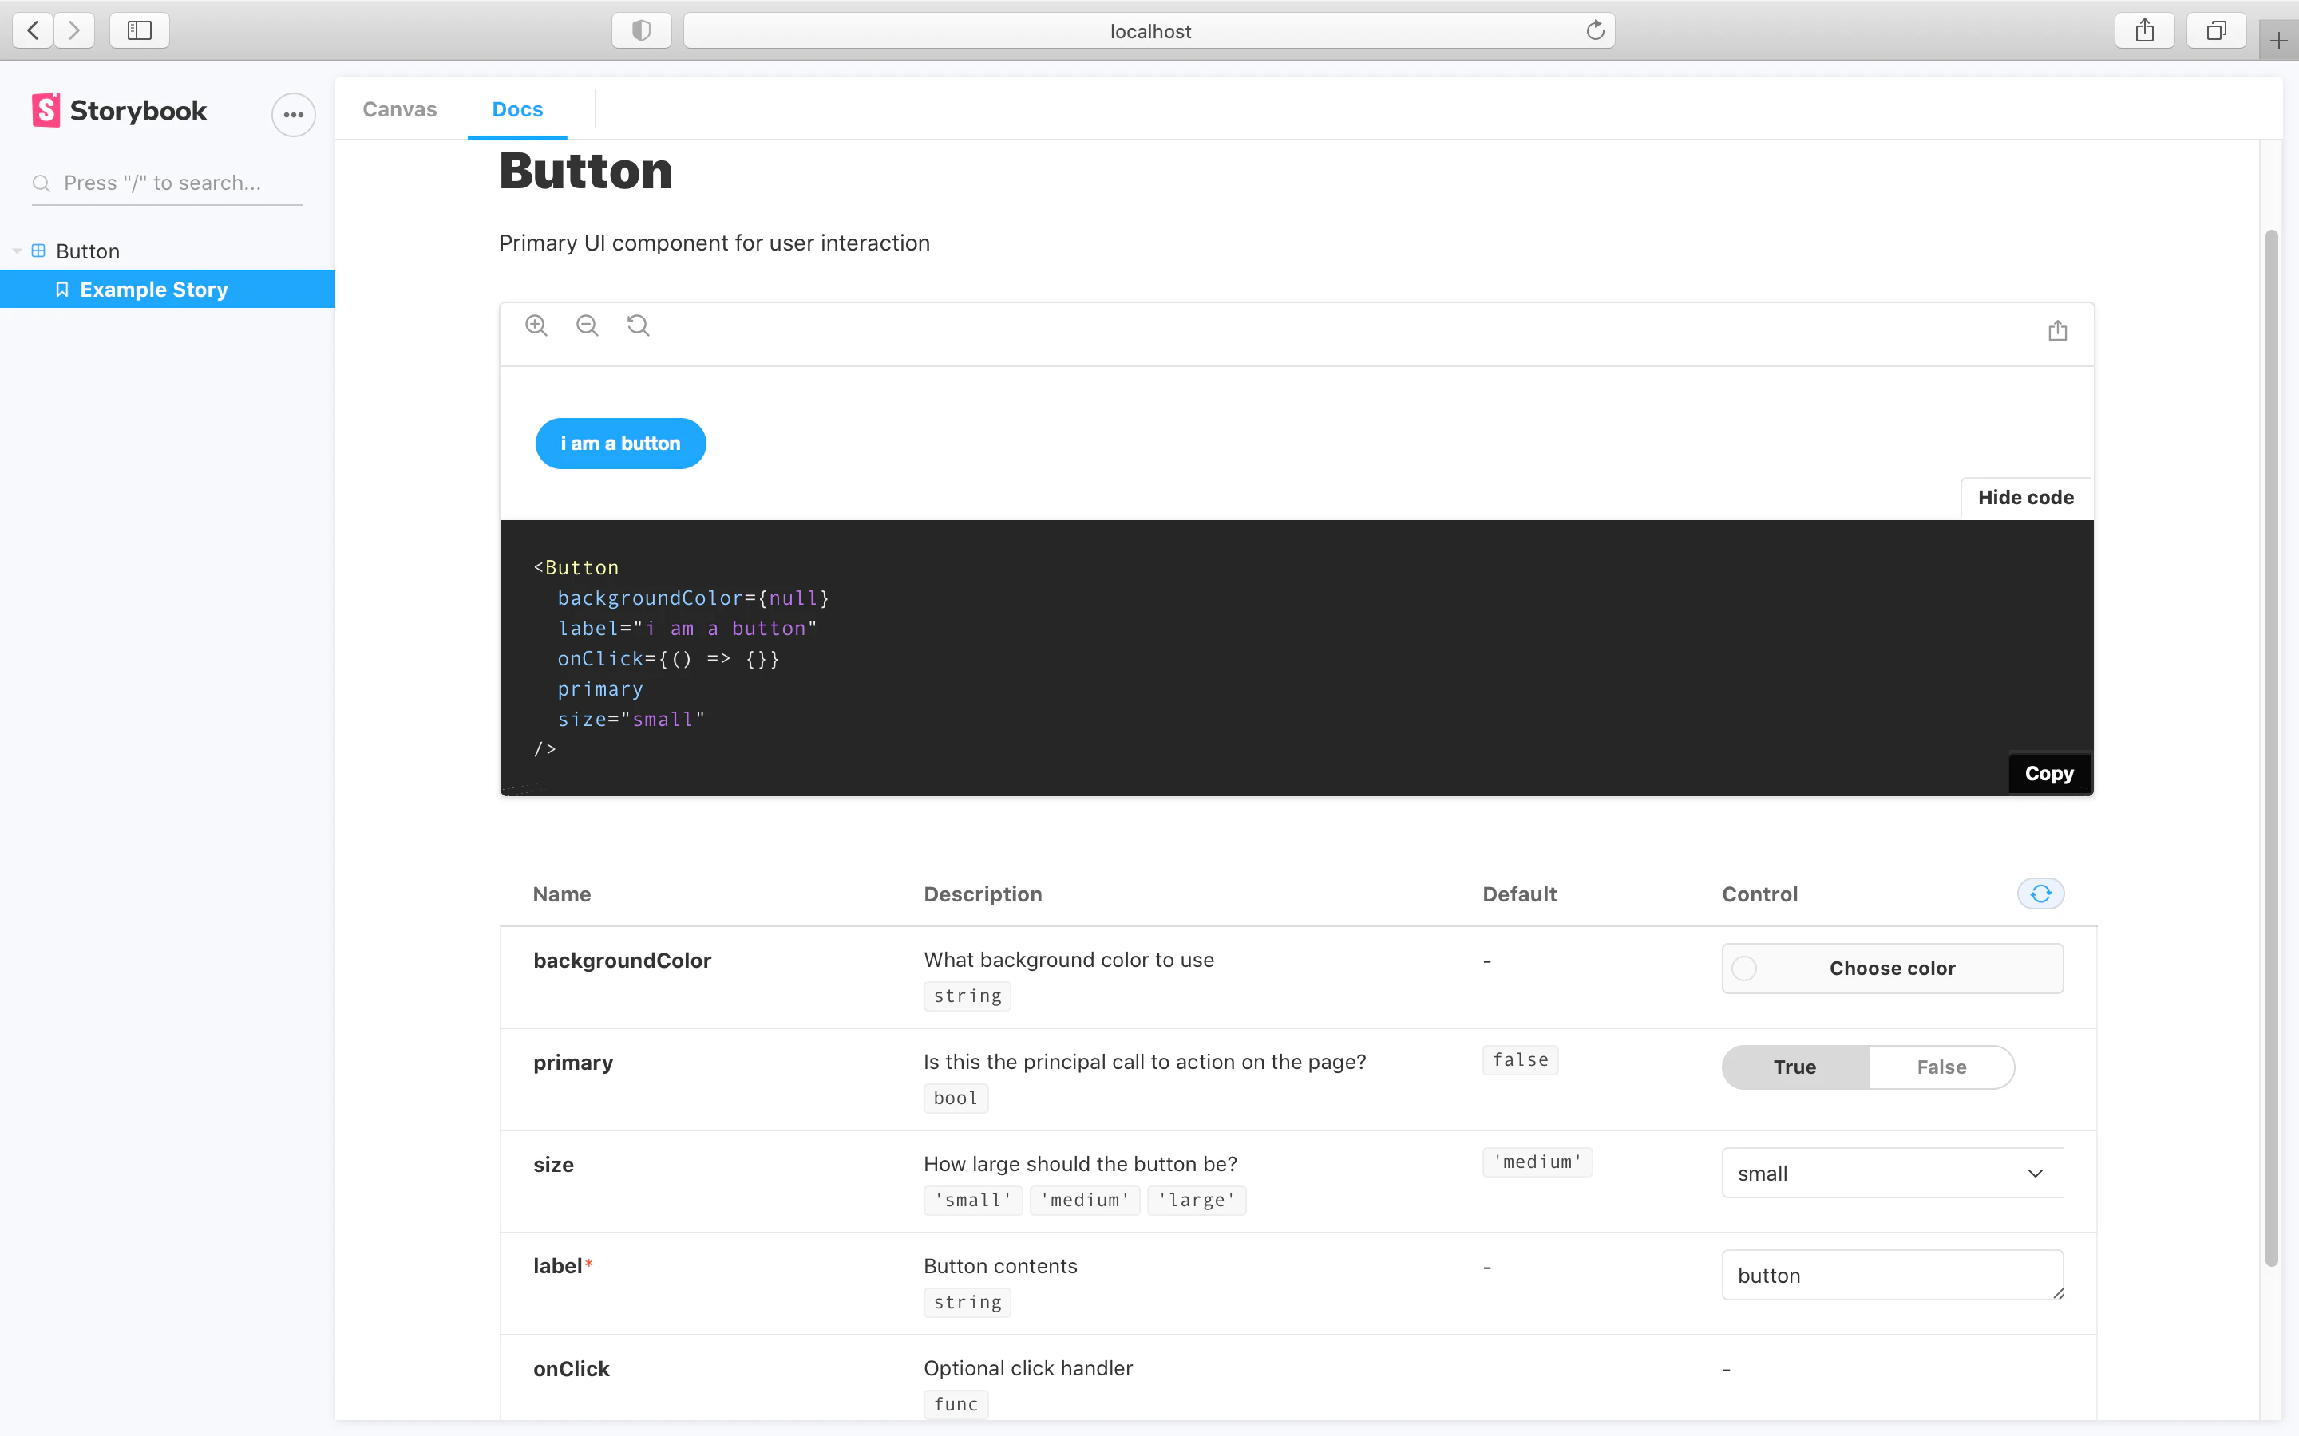
Task: Toggle the browser sidebar icon
Action: pos(139,30)
